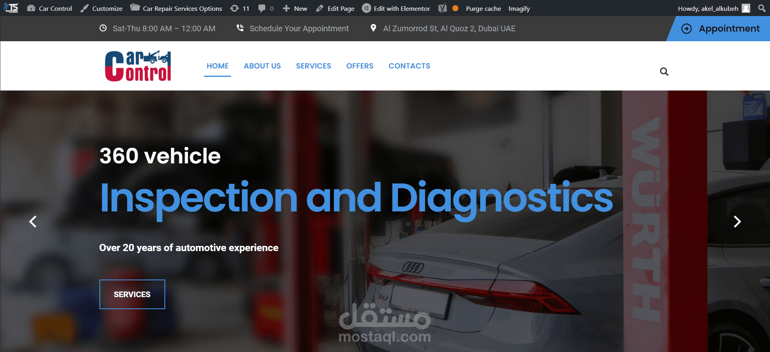Go to the previous slide arrow

click(33, 221)
